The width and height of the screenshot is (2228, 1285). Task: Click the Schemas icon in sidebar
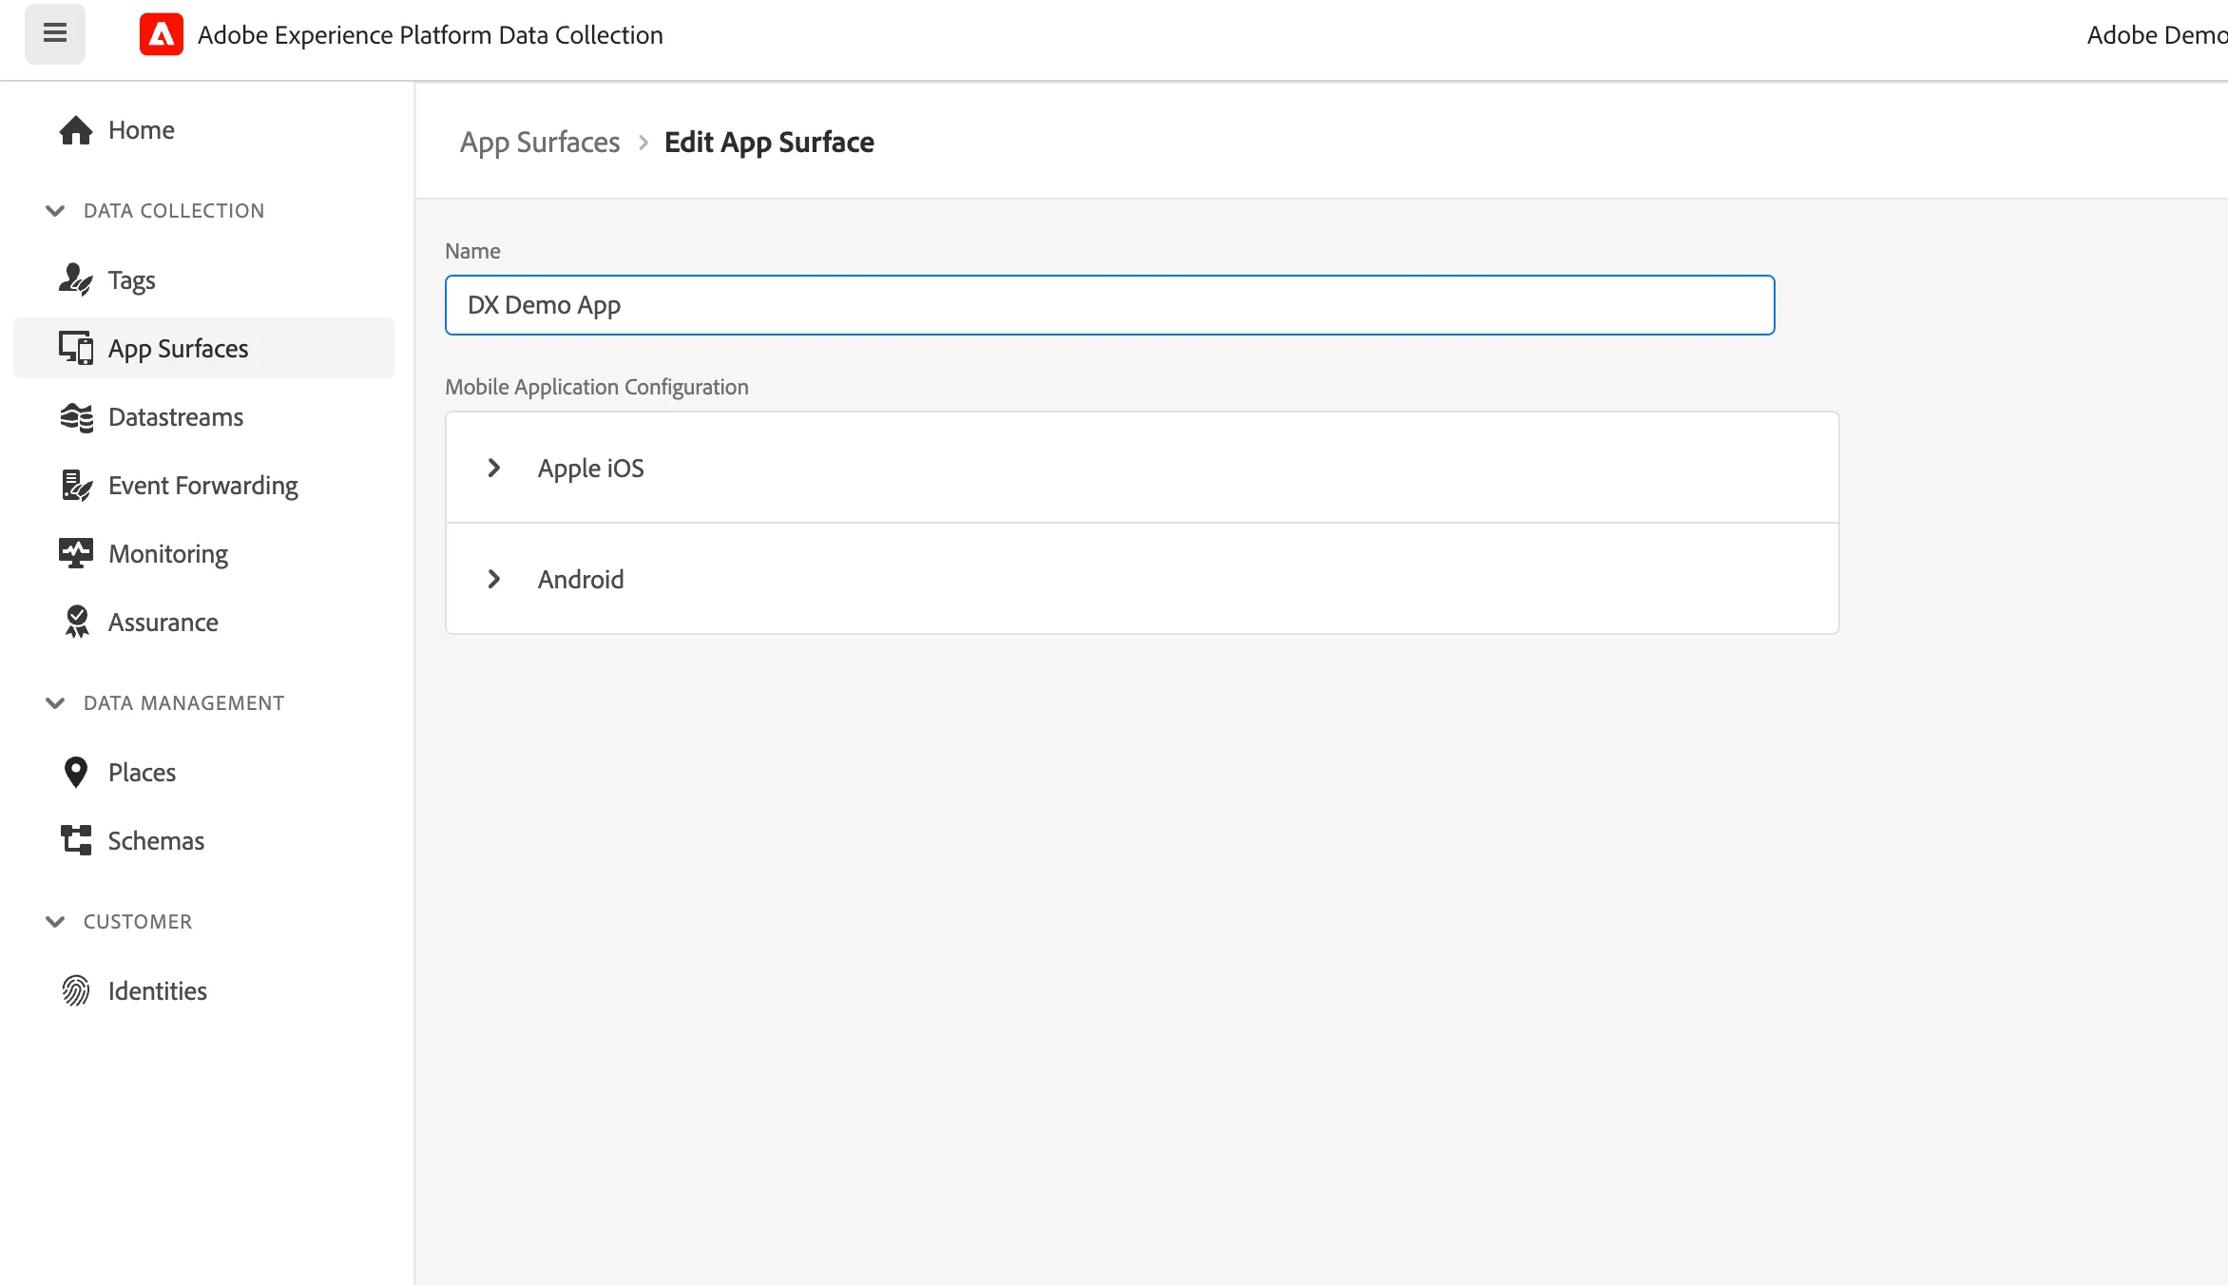[x=76, y=841]
